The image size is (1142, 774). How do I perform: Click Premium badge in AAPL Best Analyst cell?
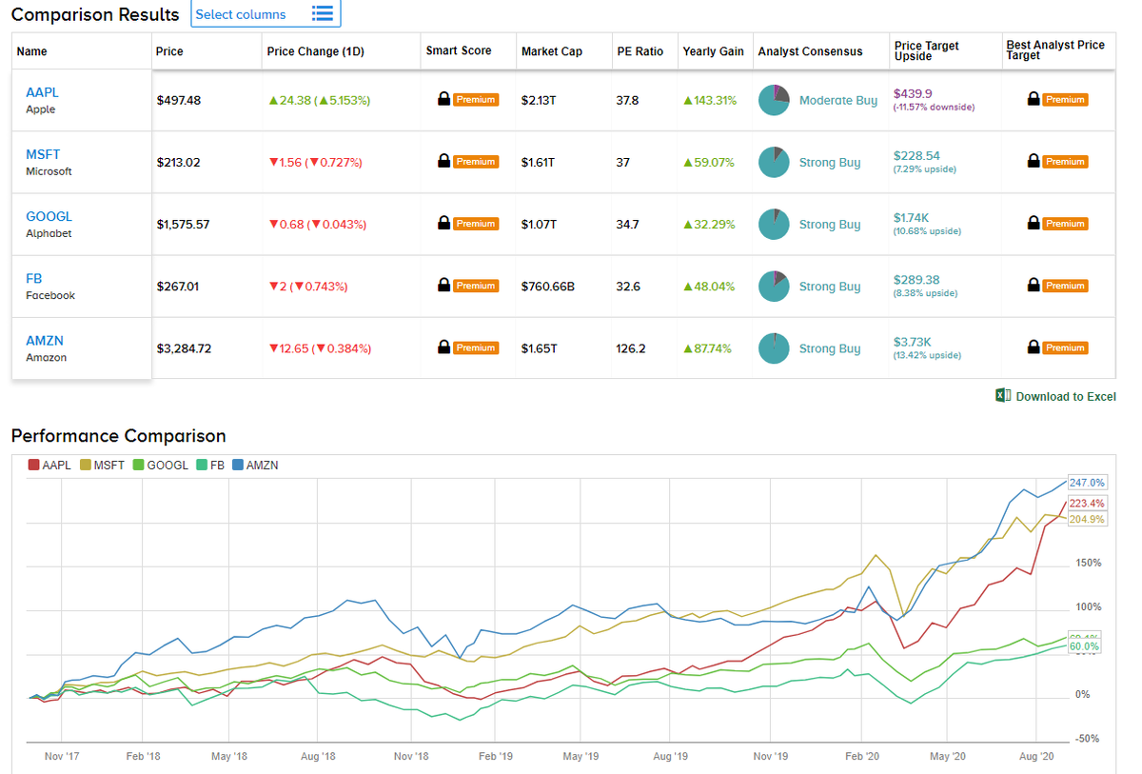point(1066,100)
